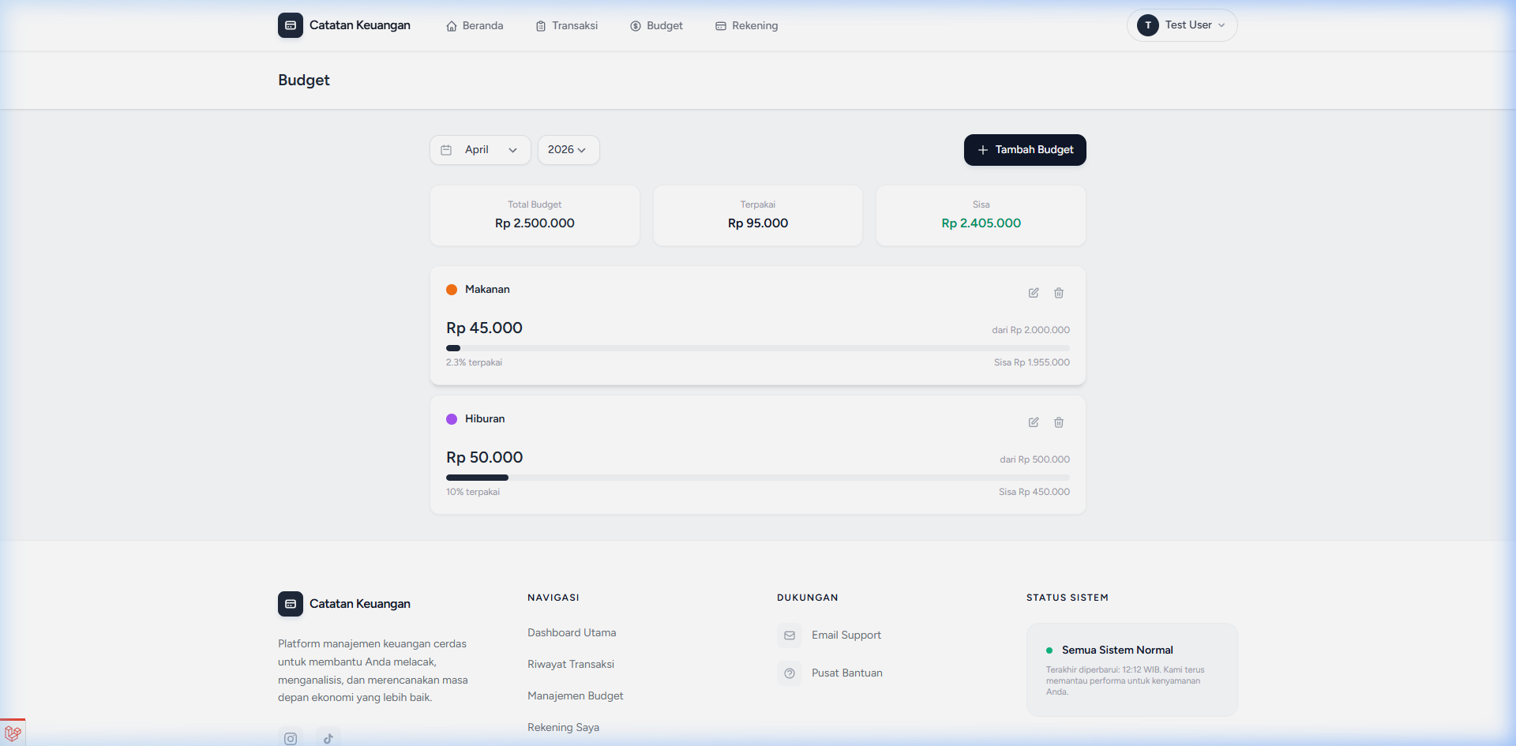Screen dimensions: 1516x746
Task: Open the Test User account menu
Action: (1181, 25)
